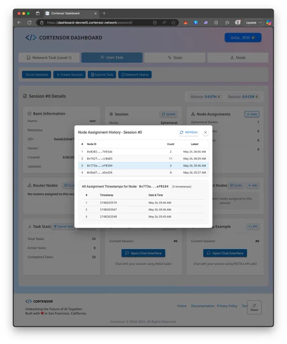Click the 0.0 ETH balance value
The width and height of the screenshot is (287, 344).
click(x=211, y=97)
